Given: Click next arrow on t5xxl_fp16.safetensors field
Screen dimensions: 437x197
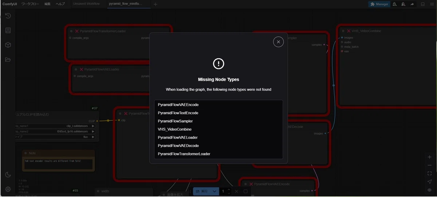Looking at the screenshot, I should (93, 131).
